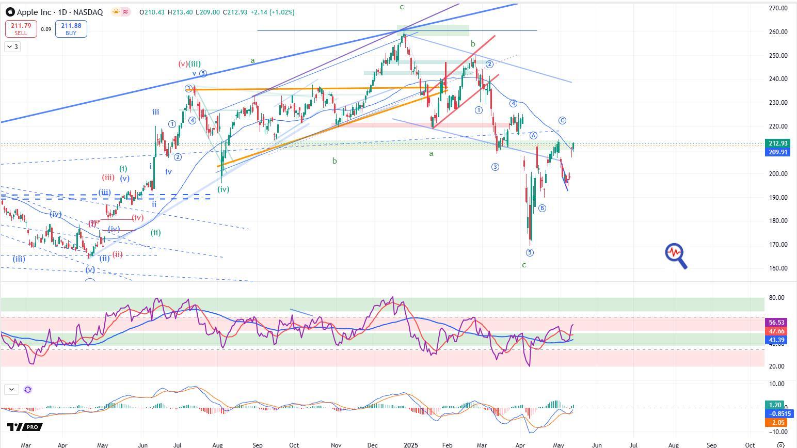Click the (v)(iii) wave label near July
The width and height of the screenshot is (797, 448).
189,64
